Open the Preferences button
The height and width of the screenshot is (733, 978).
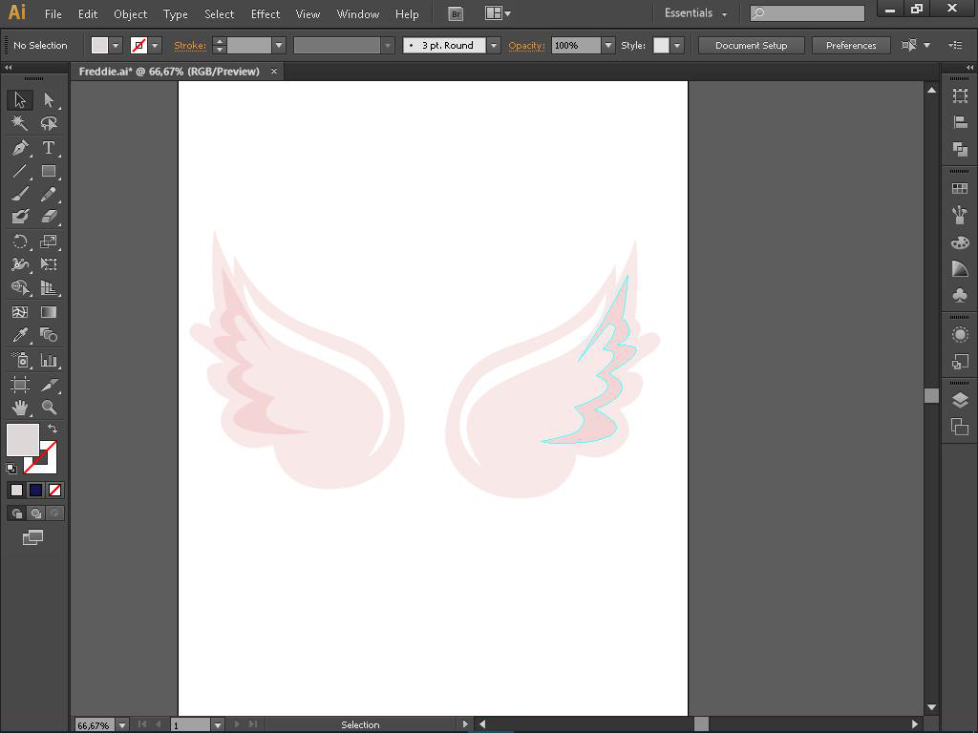point(851,46)
